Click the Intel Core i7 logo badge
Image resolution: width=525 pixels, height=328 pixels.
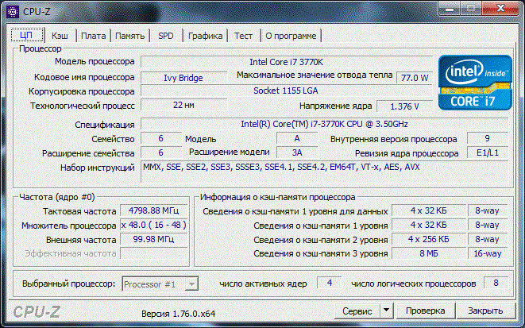click(475, 83)
